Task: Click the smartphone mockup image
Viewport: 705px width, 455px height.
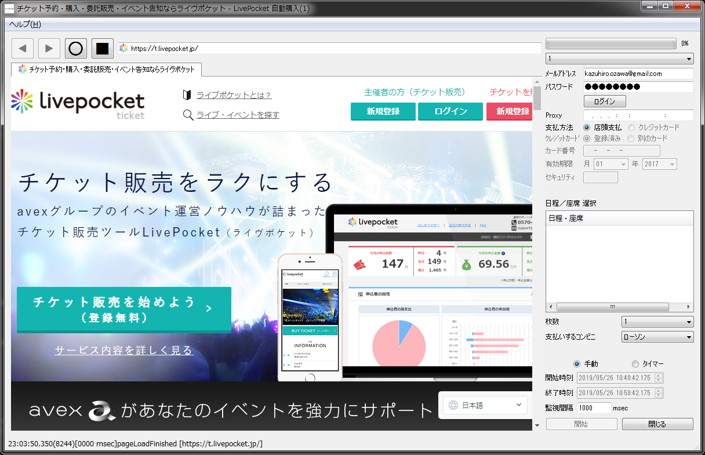Action: tap(310, 317)
